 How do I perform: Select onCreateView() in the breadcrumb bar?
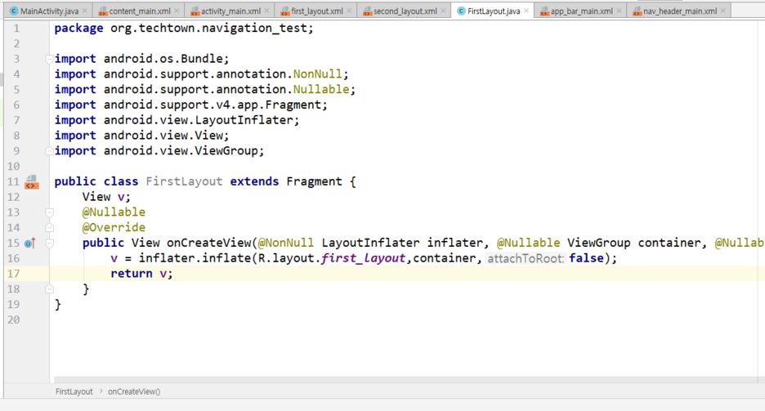(134, 391)
